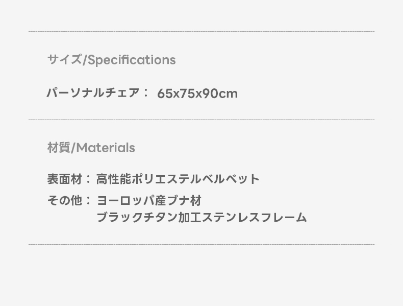This screenshot has height=306, width=403.
Task: Select the "パーソナルチェア" label
Action: click(93, 93)
